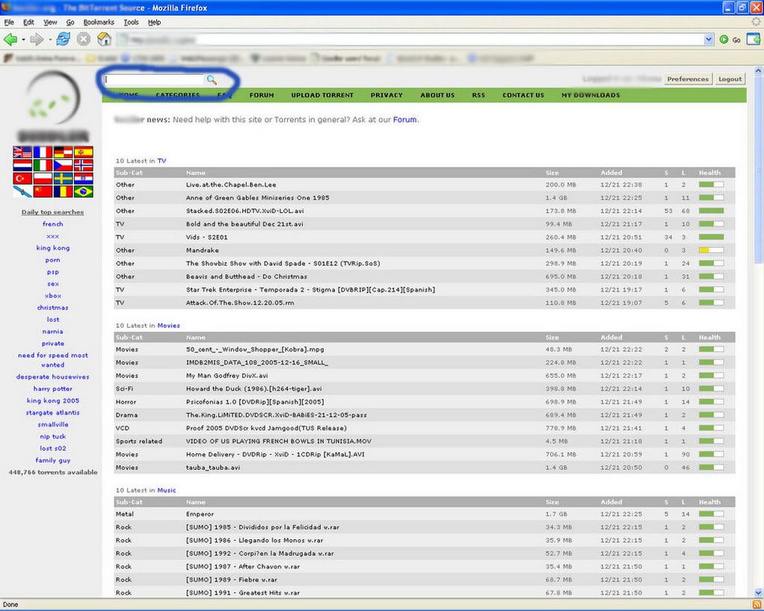Click the scrollbar down arrow
The width and height of the screenshot is (764, 611).
tap(758, 592)
